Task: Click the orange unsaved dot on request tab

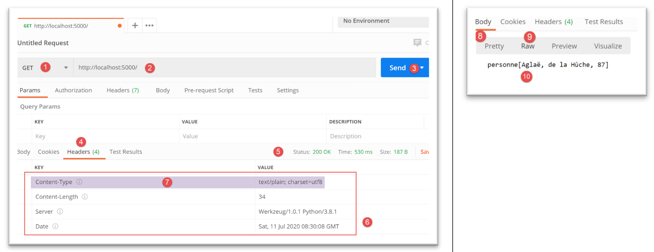Action: [x=120, y=26]
